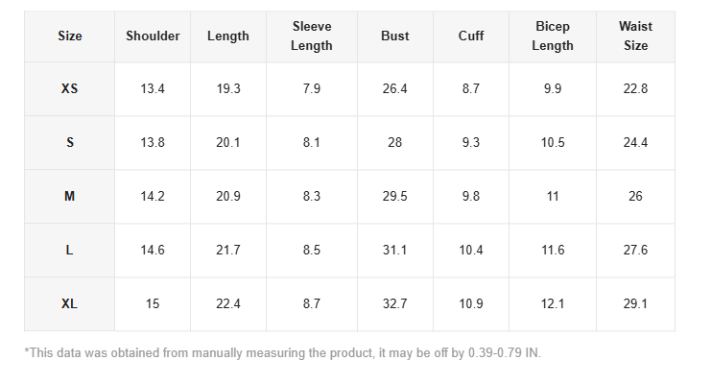This screenshot has width=711, height=385.
Task: Click the S length value 20.1
Action: click(228, 143)
